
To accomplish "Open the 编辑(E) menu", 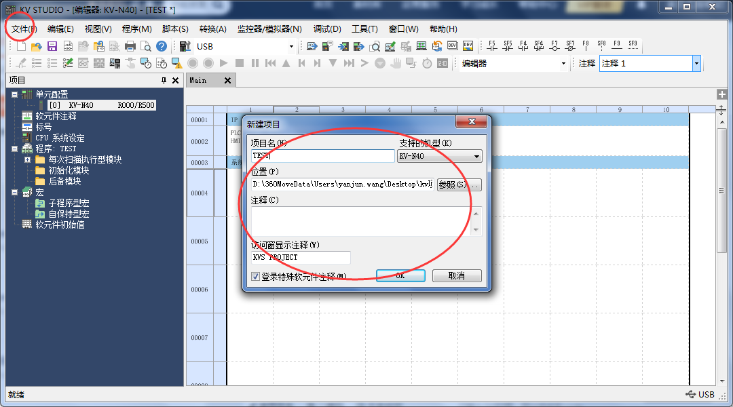I will click(x=61, y=29).
